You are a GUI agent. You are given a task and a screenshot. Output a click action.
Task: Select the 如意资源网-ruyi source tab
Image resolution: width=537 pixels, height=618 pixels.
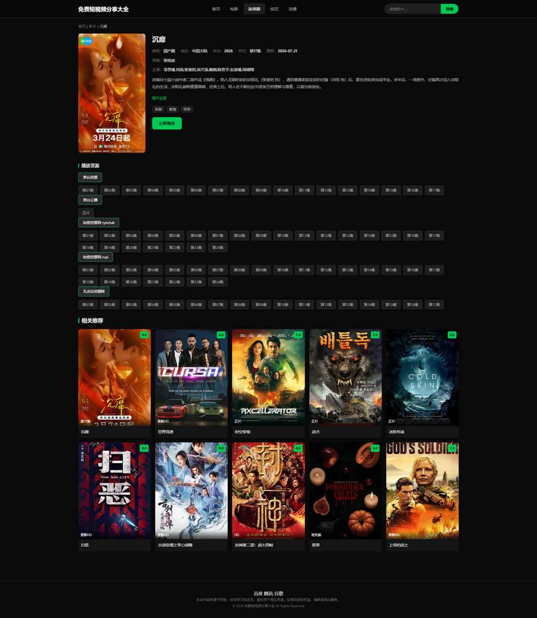click(95, 257)
